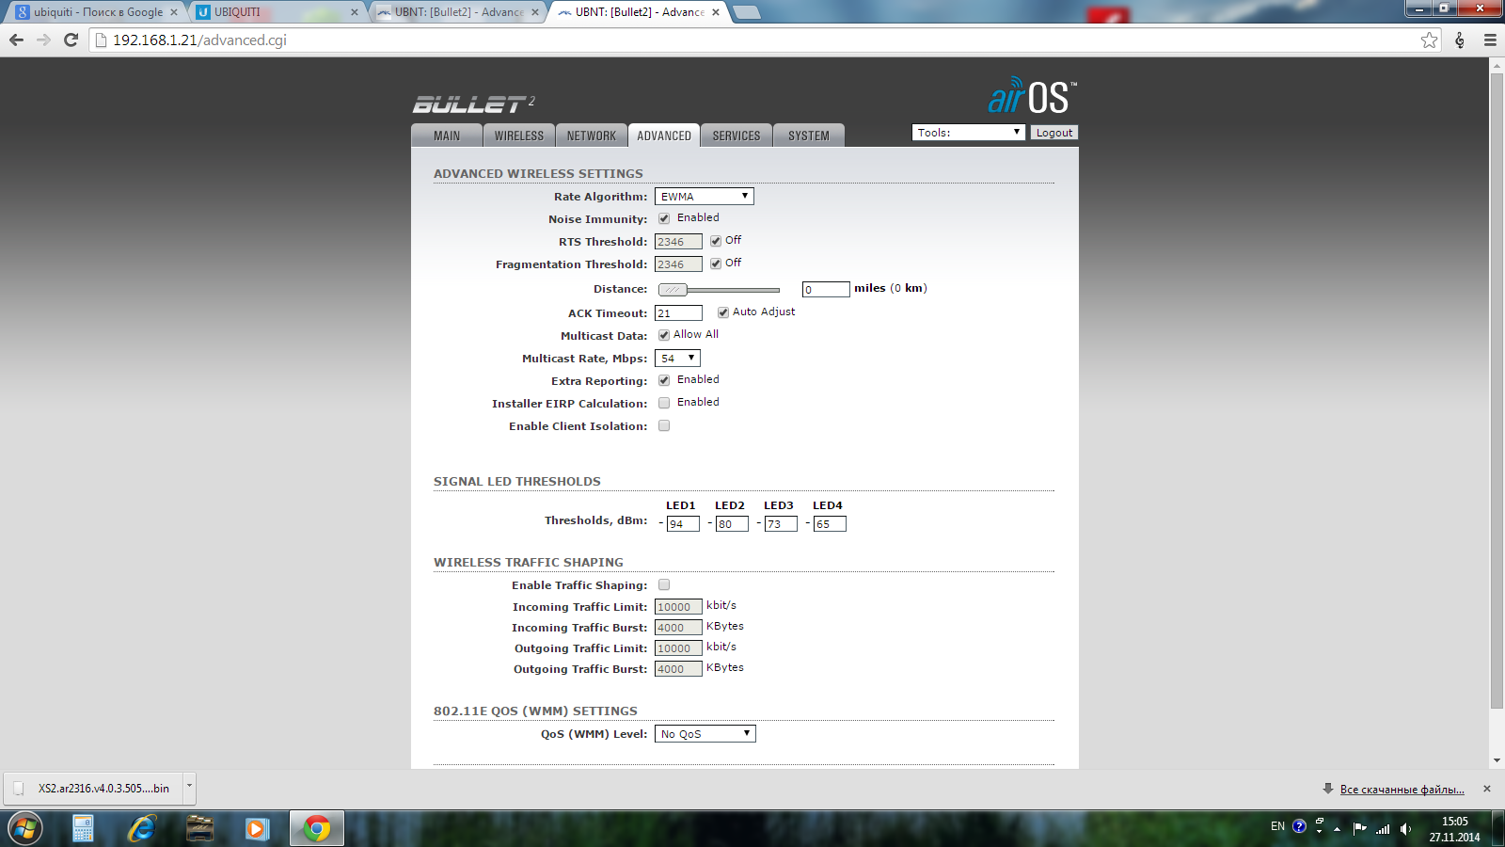The image size is (1505, 847).
Task: Open Internet Explorer from the taskbar
Action: [142, 828]
